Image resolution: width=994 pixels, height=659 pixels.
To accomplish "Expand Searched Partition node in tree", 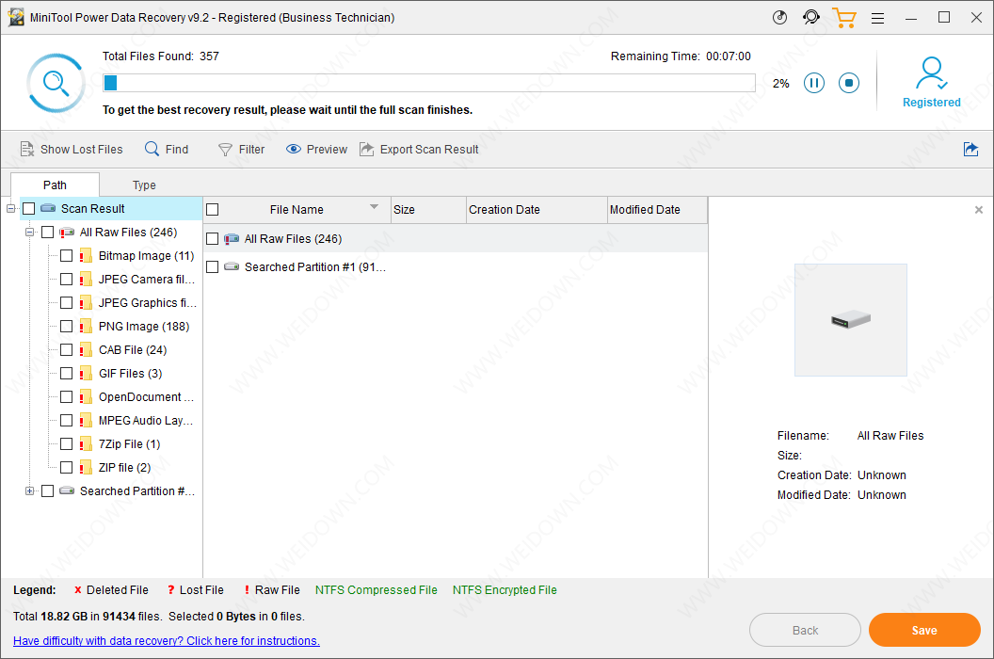I will 29,490.
